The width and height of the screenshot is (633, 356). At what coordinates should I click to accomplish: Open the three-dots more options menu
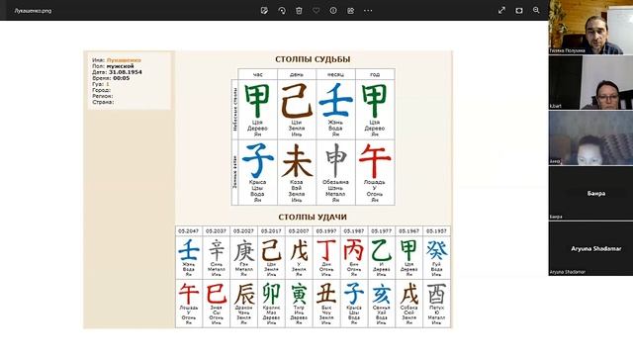[368, 11]
